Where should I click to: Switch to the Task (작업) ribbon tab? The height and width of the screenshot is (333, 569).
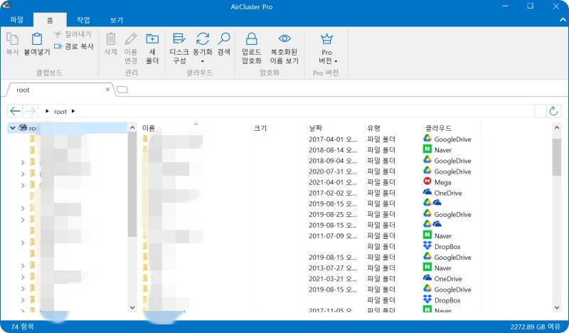(x=83, y=20)
